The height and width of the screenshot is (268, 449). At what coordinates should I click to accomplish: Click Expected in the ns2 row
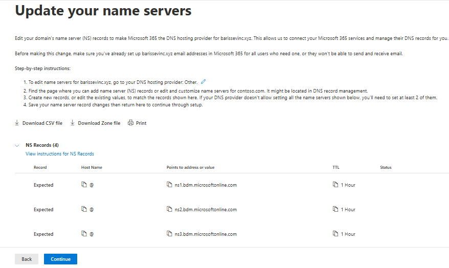pyautogui.click(x=43, y=210)
